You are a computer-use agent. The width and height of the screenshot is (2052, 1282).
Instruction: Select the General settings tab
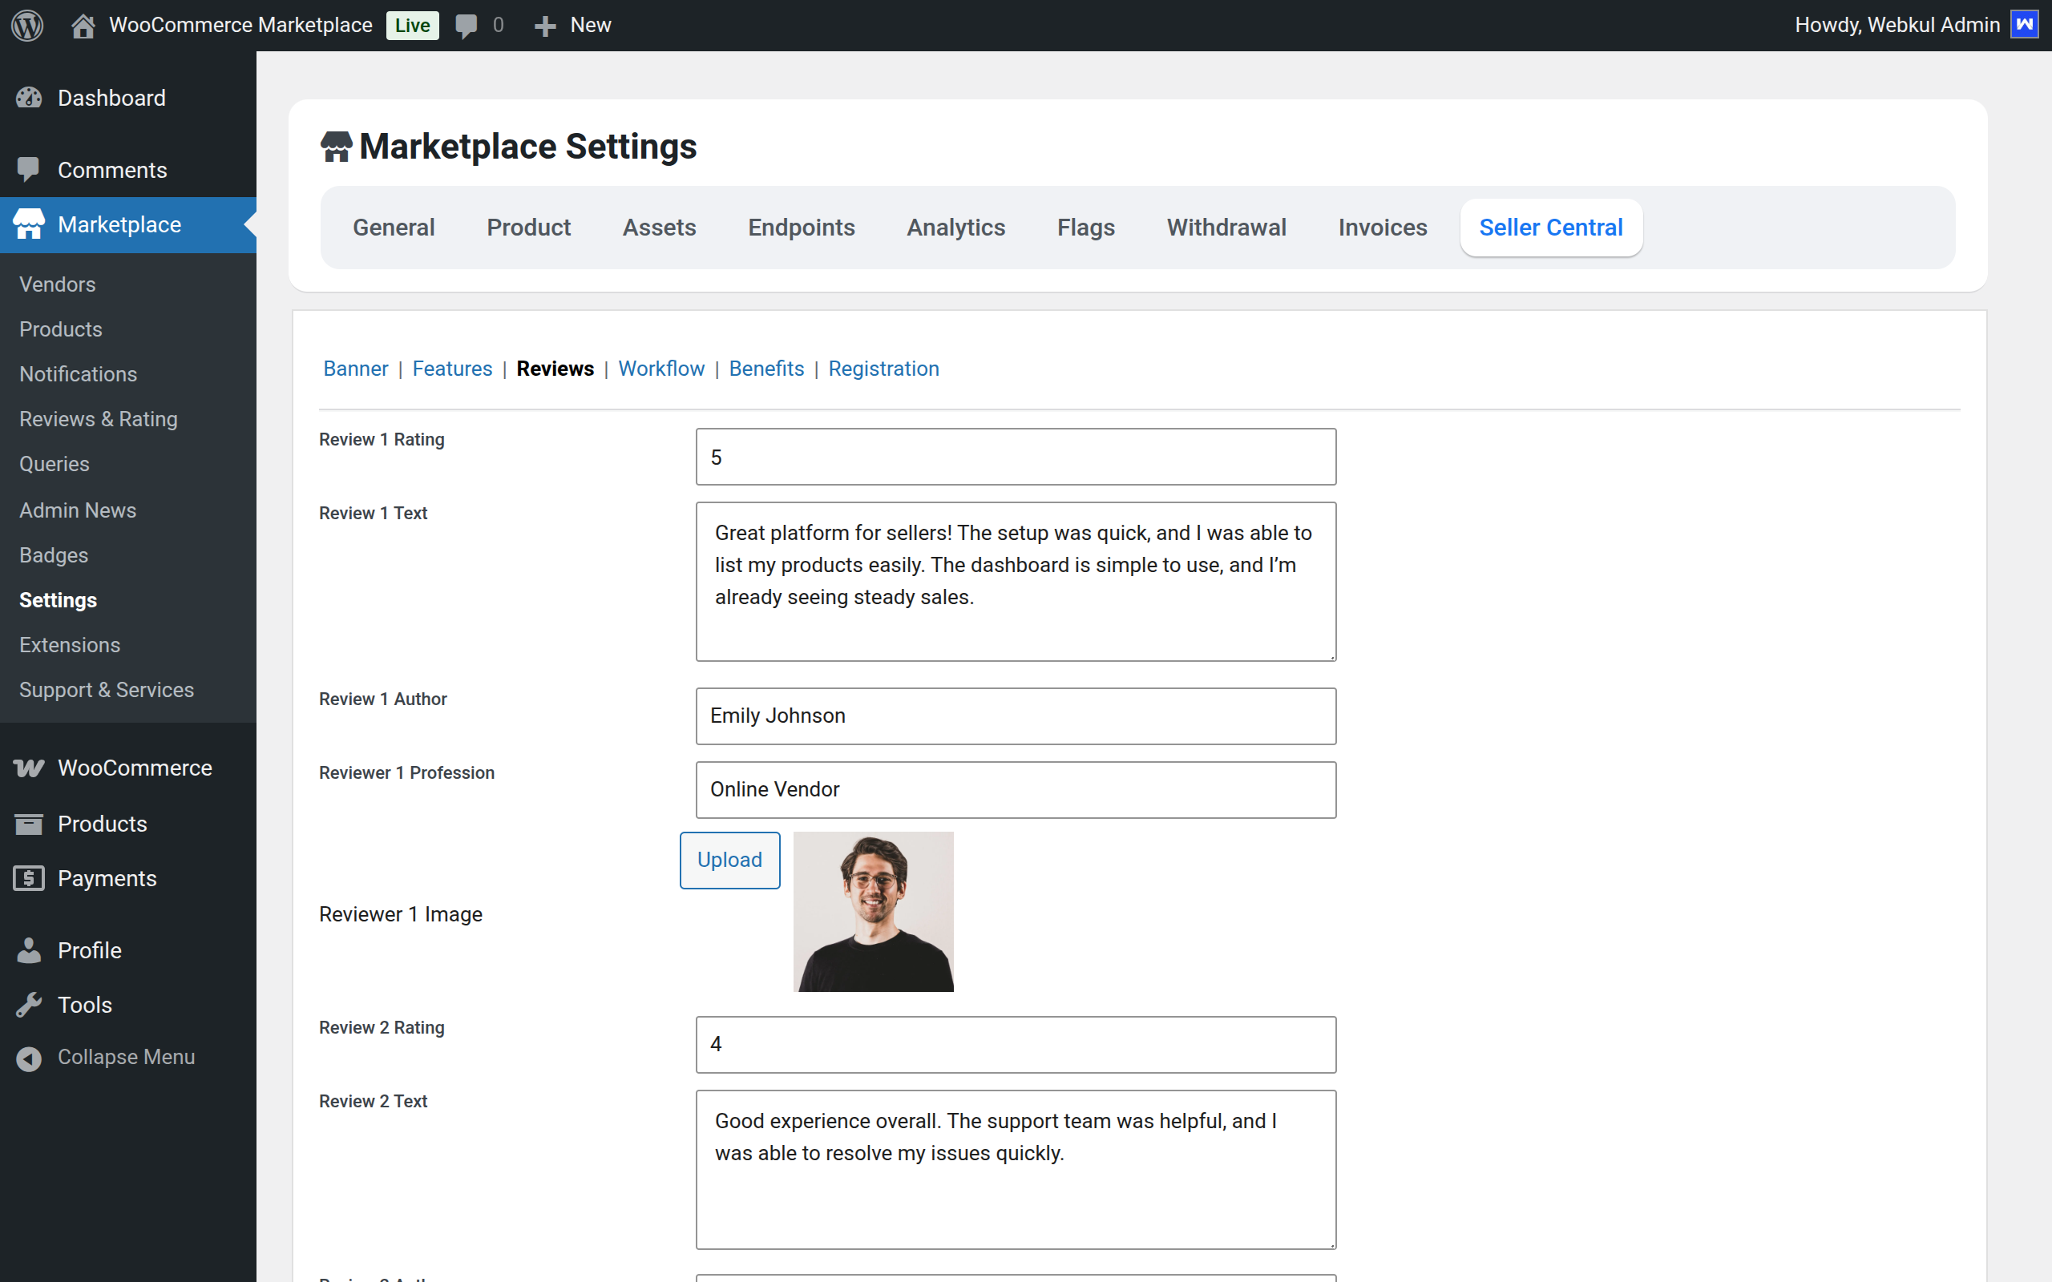pos(394,228)
